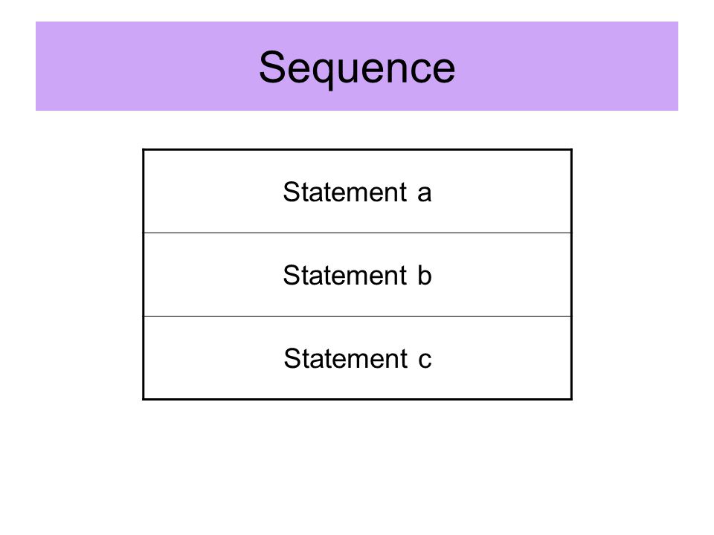714x535 pixels.
Task: Click the blank gap between banner and diagram
Action: [357, 129]
